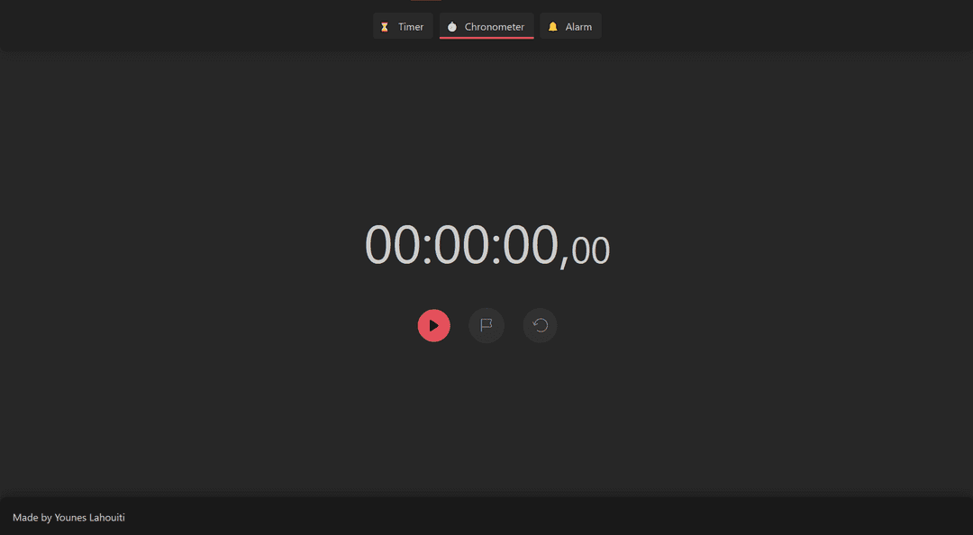The width and height of the screenshot is (973, 535).
Task: Click the hourglass icon beside Timer
Action: pos(385,27)
